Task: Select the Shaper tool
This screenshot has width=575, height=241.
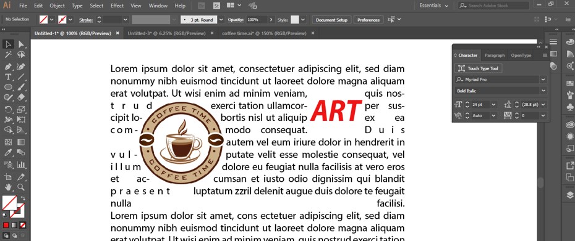Action: (8, 97)
